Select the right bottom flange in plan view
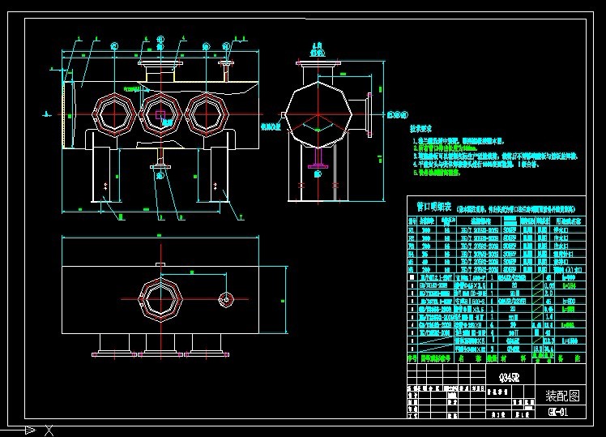 207,354
